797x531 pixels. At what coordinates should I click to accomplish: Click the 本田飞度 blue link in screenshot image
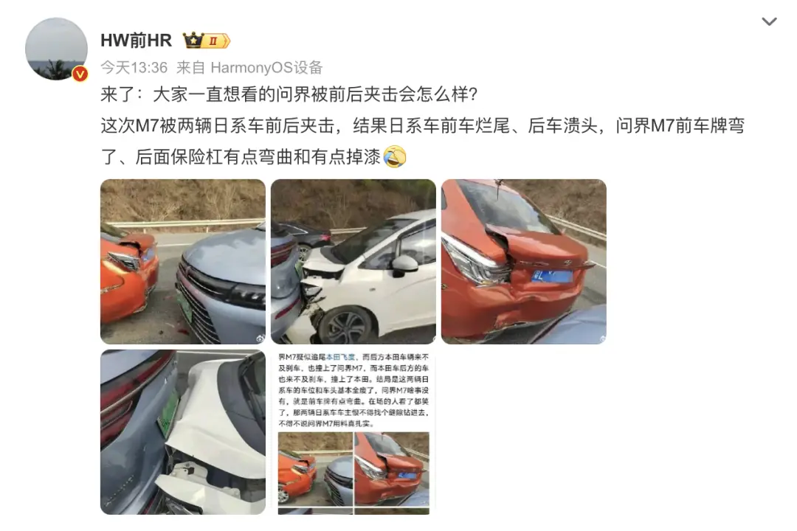point(340,357)
